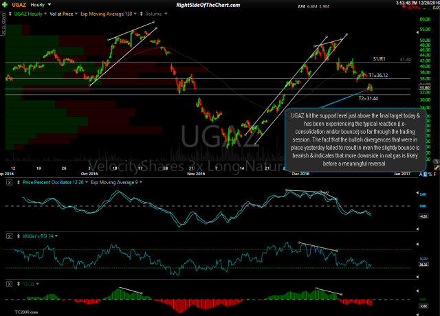The image size is (440, 316).
Task: Close the 13-33 indicator pane
Action: [x=9, y=284]
